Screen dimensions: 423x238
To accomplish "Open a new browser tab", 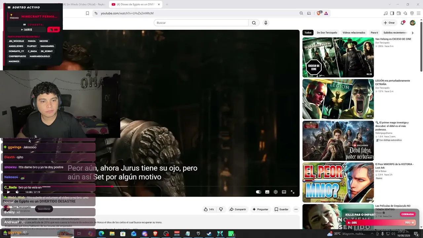I will 167,5.
